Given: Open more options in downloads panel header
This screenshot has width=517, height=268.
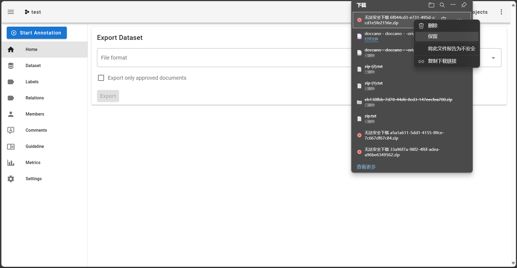Looking at the screenshot, I should pyautogui.click(x=453, y=5).
